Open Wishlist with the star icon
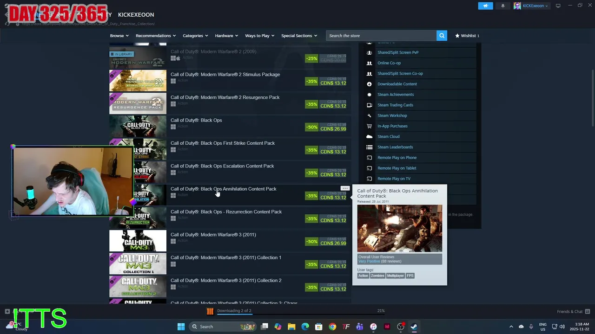This screenshot has width=595, height=334. 467,36
